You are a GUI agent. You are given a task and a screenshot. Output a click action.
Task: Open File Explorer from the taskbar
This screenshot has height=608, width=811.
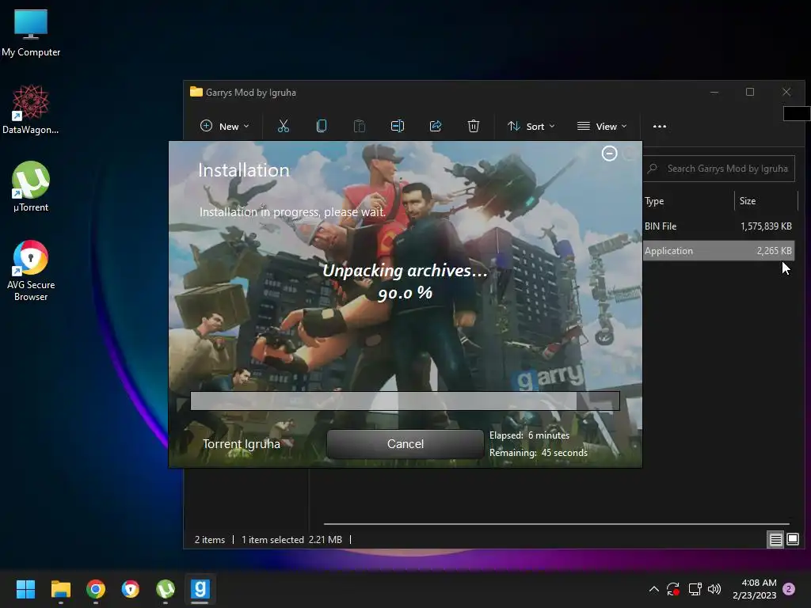click(60, 589)
